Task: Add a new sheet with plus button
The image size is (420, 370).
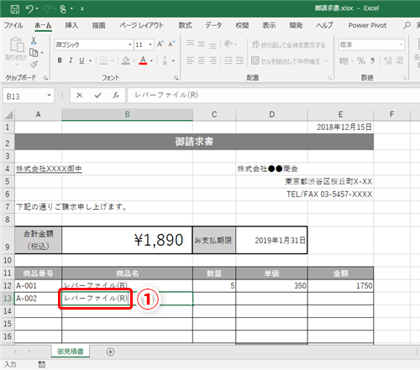Action: point(110,352)
